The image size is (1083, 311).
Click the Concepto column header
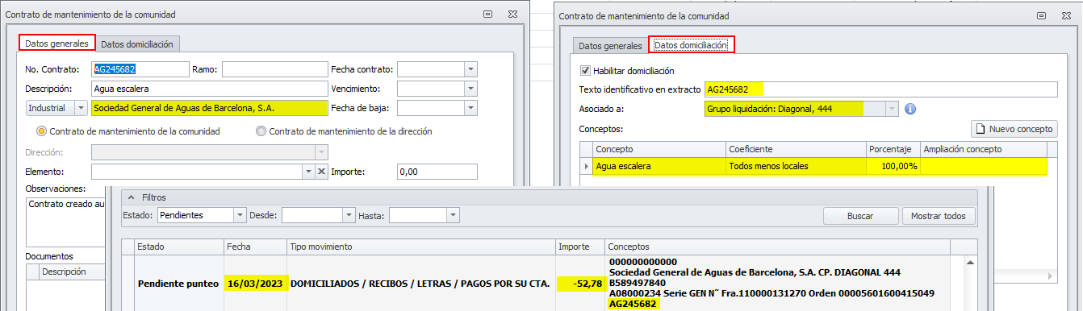[x=659, y=149]
